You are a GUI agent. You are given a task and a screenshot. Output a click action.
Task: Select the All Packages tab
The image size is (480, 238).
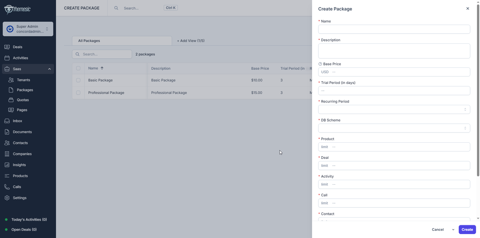click(x=122, y=41)
